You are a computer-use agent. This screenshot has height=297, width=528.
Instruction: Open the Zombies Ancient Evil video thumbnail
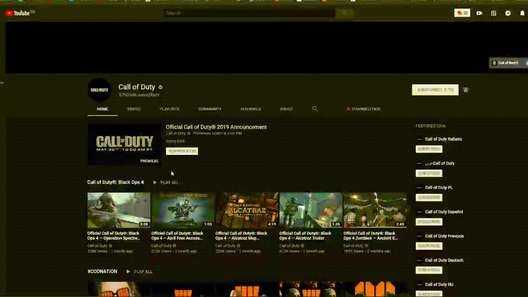(x=375, y=210)
